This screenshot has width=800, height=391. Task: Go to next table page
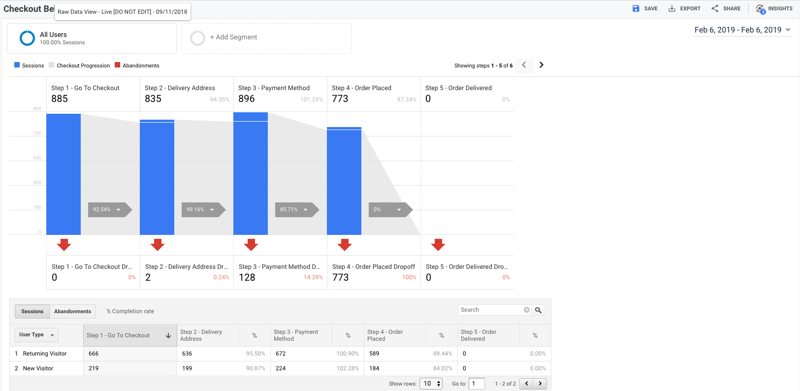point(540,384)
